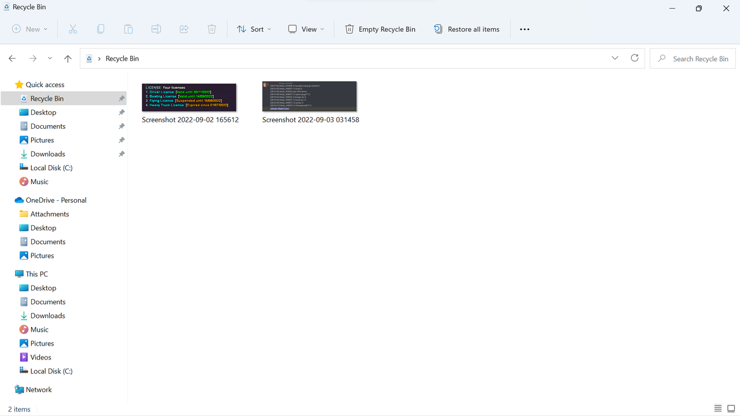This screenshot has width=740, height=416.
Task: Open the View dropdown menu
Action: pyautogui.click(x=306, y=29)
